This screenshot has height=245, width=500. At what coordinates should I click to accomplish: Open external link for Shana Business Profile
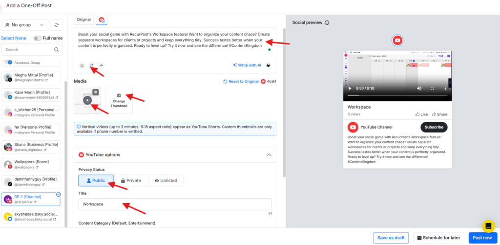(x=45, y=150)
